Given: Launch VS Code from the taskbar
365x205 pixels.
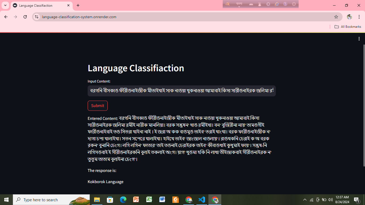Looking at the screenshot, I should click(x=201, y=200).
